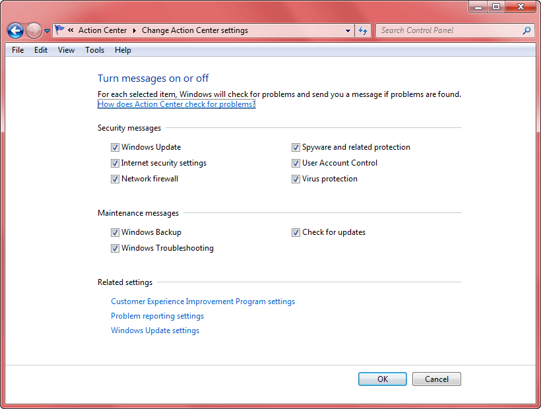Open the Help menu
541x409 pixels.
[123, 50]
